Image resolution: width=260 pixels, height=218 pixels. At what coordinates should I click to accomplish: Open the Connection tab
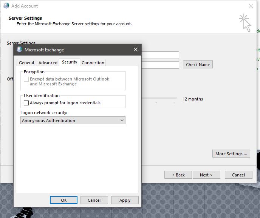click(93, 63)
